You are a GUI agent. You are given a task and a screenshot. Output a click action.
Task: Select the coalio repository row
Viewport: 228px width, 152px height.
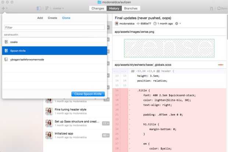(x=55, y=42)
